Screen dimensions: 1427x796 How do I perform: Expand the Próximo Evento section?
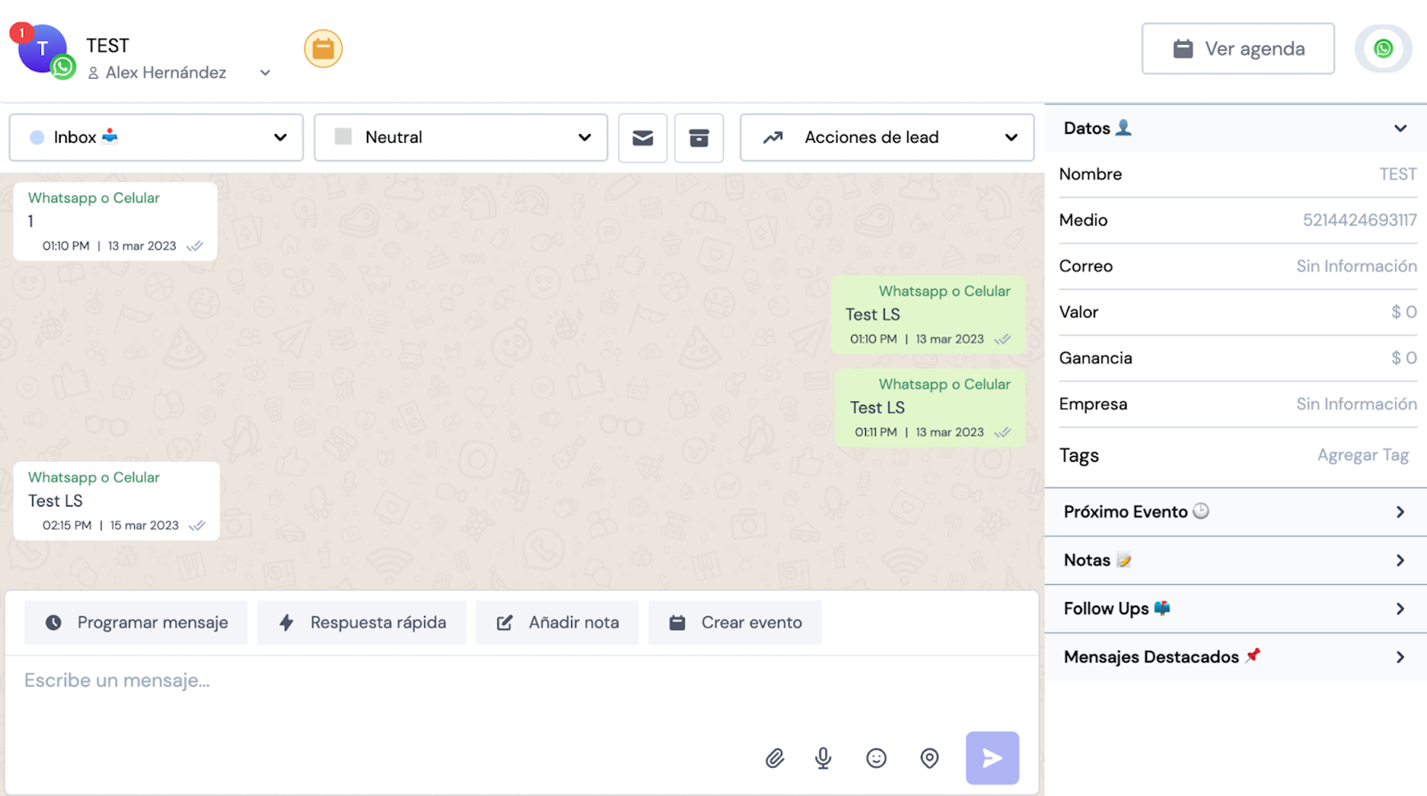point(1235,511)
